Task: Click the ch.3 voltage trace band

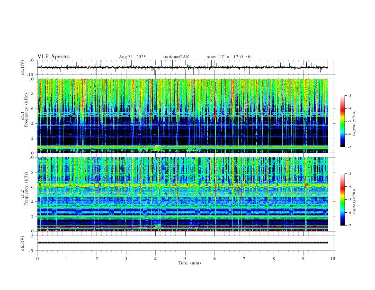Action: click(x=183, y=243)
